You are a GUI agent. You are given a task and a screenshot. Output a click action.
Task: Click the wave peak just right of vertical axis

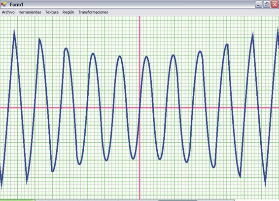pos(146,57)
